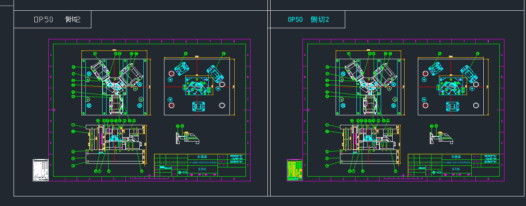Pick projection symbol in right title block
The height and width of the screenshot is (206, 526).
pyautogui.click(x=436, y=172)
